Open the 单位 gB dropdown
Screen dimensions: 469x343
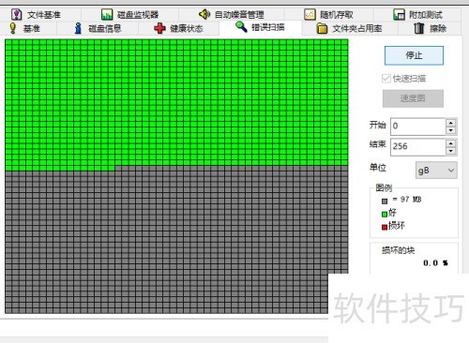tap(436, 171)
